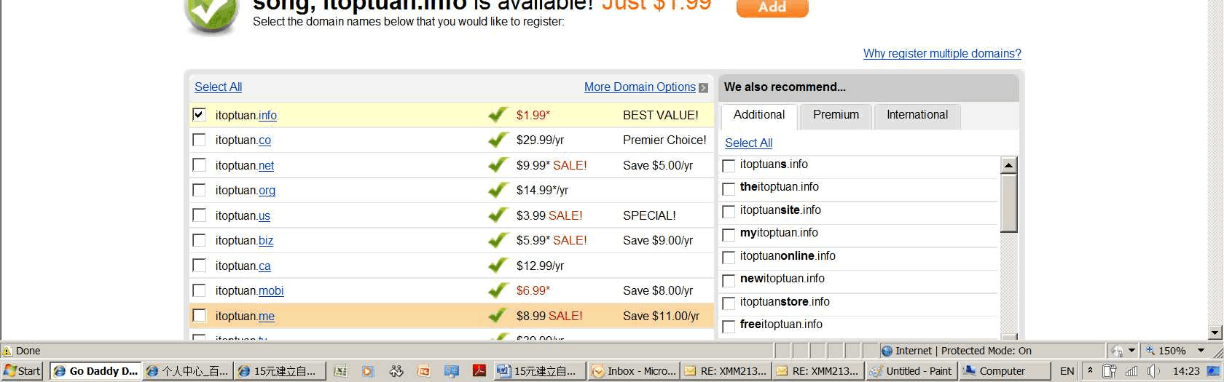Click the orange Add button

(x=772, y=7)
